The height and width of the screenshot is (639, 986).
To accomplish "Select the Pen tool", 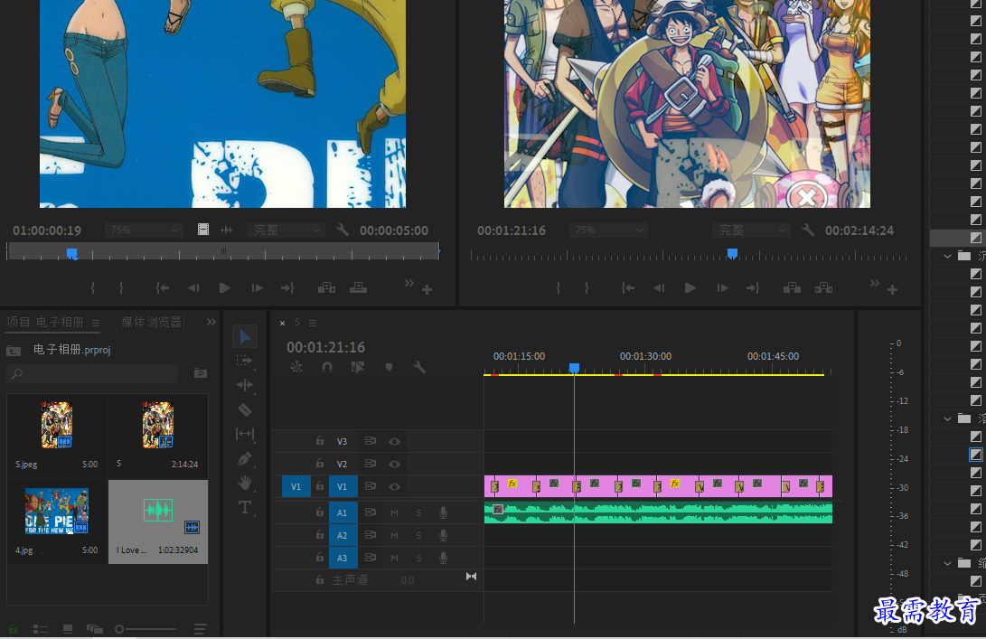I will [x=245, y=459].
